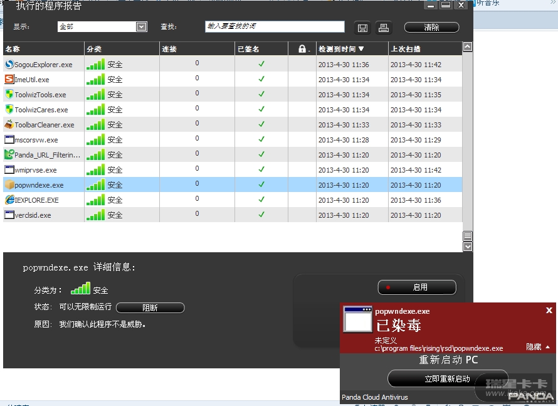The height and width of the screenshot is (406, 558).
Task: Click the c:\program files\rising path text
Action: click(439, 348)
